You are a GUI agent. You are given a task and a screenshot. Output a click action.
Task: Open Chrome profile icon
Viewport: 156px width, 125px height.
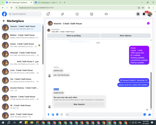149,8
